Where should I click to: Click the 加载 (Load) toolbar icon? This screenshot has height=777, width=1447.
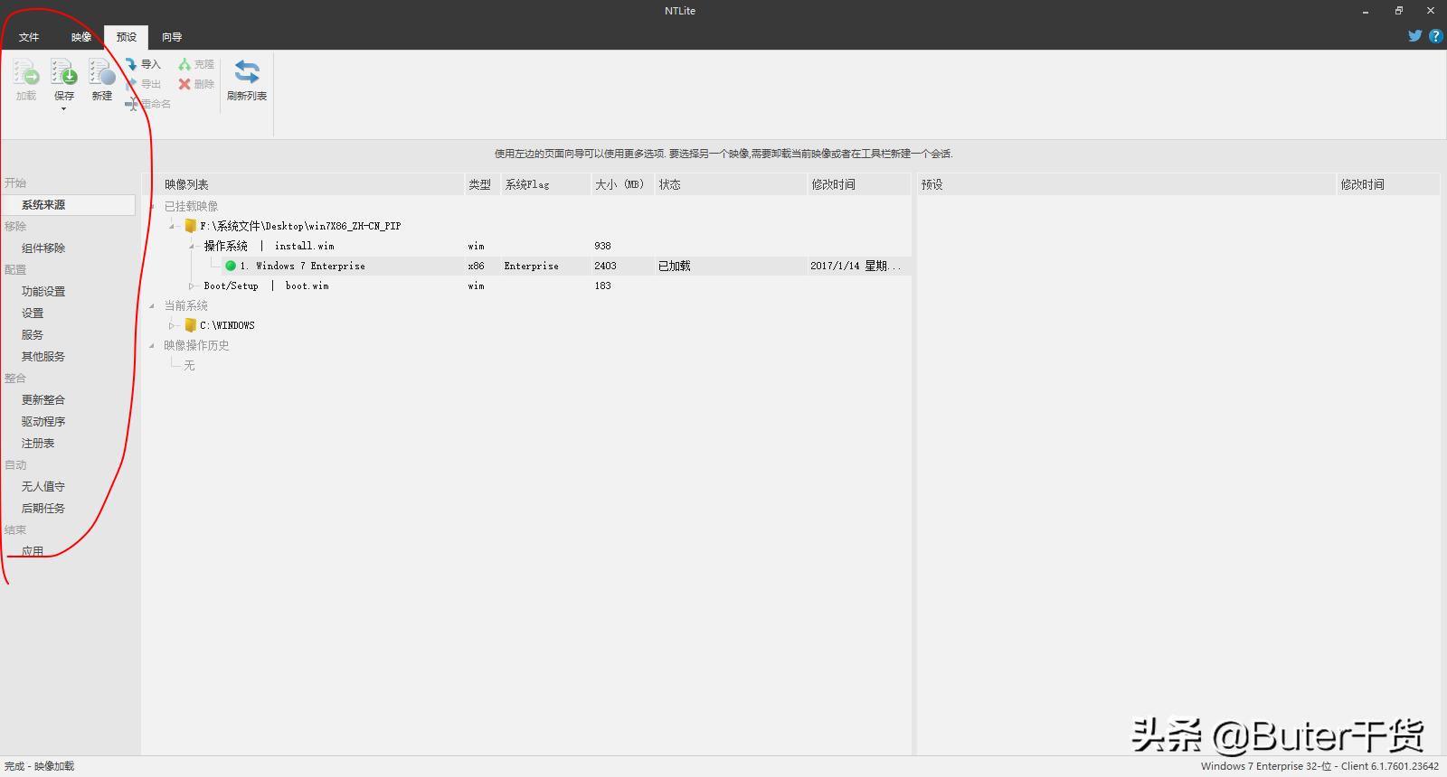coord(25,72)
